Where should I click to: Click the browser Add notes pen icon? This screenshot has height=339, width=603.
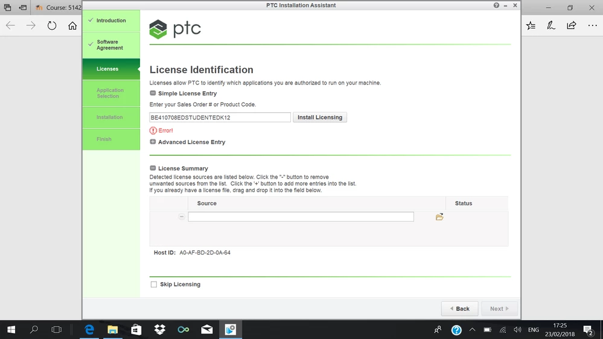click(x=551, y=26)
